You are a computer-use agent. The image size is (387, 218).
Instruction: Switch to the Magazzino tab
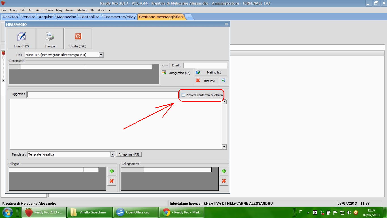[67, 17]
